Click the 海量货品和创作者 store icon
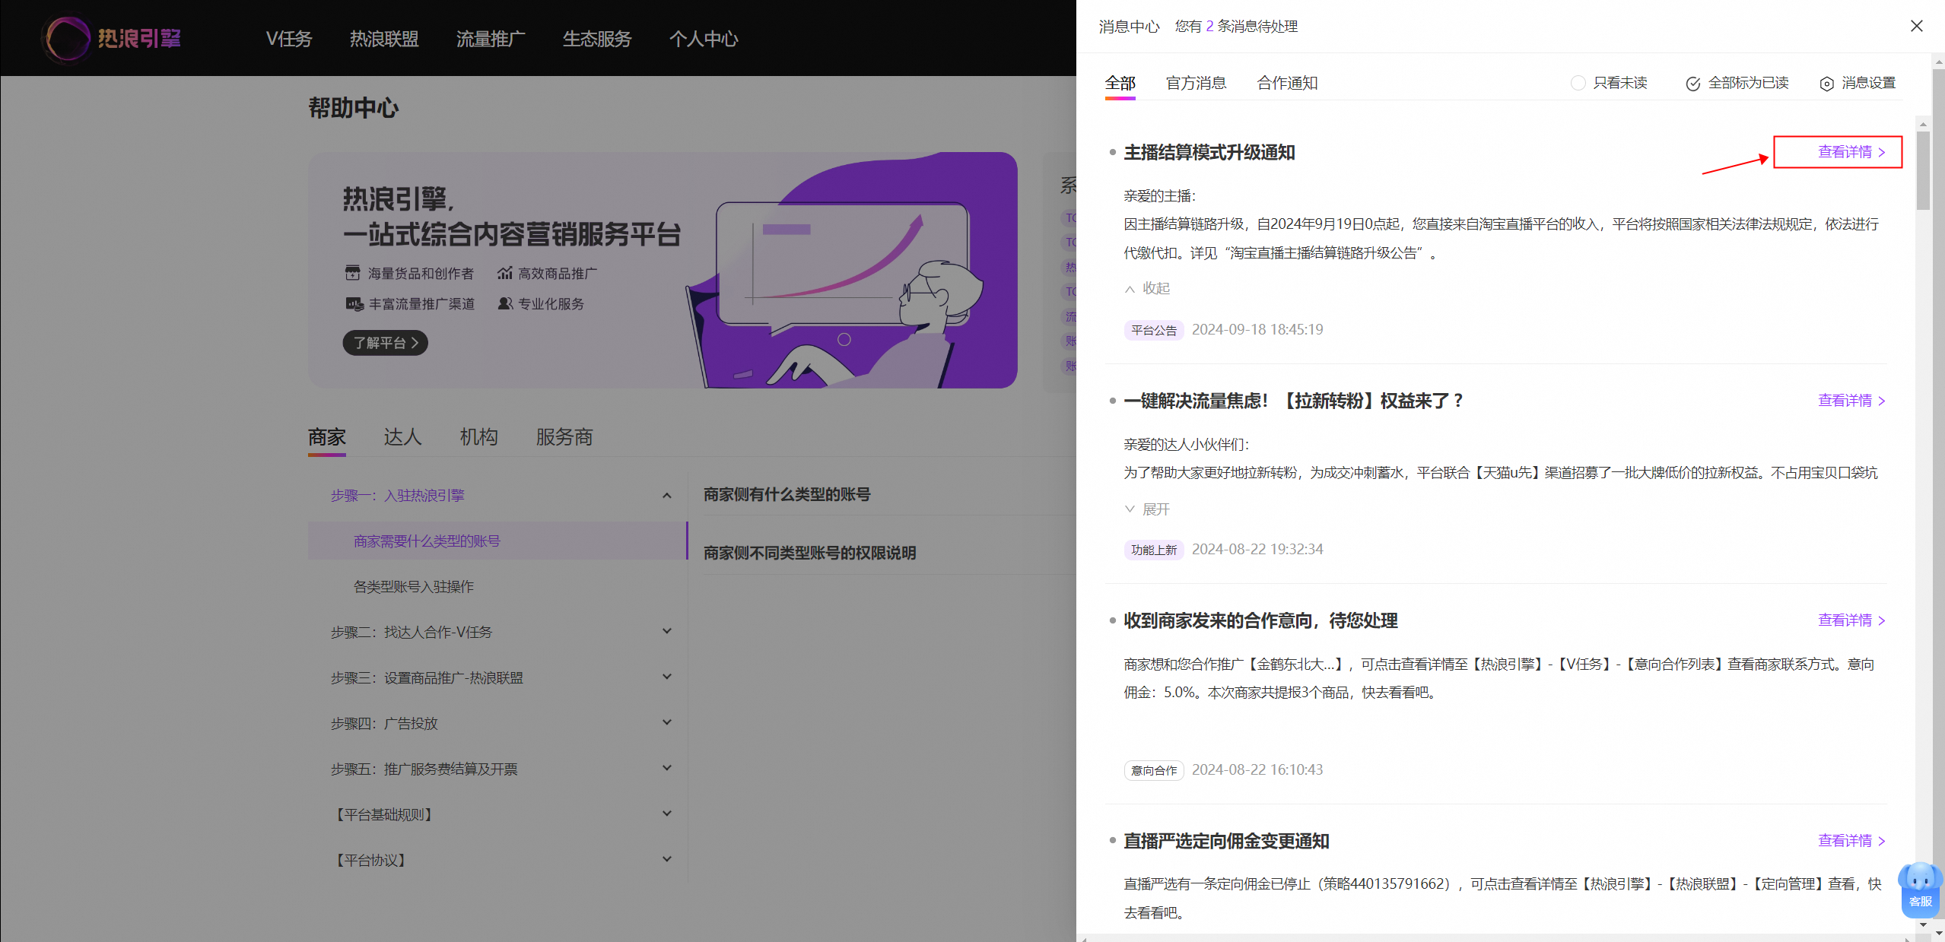This screenshot has height=942, width=1945. pos(352,273)
